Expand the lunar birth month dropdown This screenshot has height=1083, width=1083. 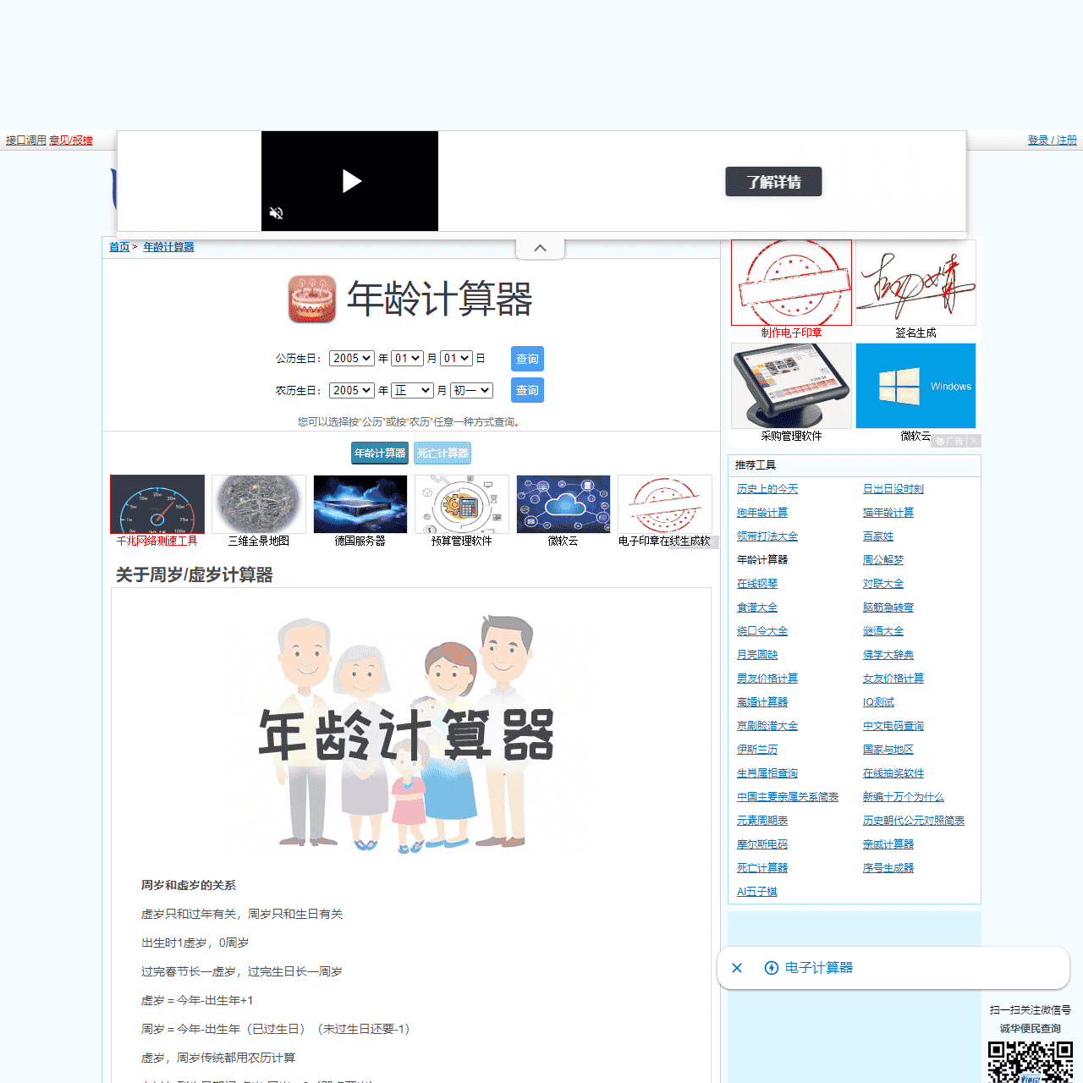[413, 391]
